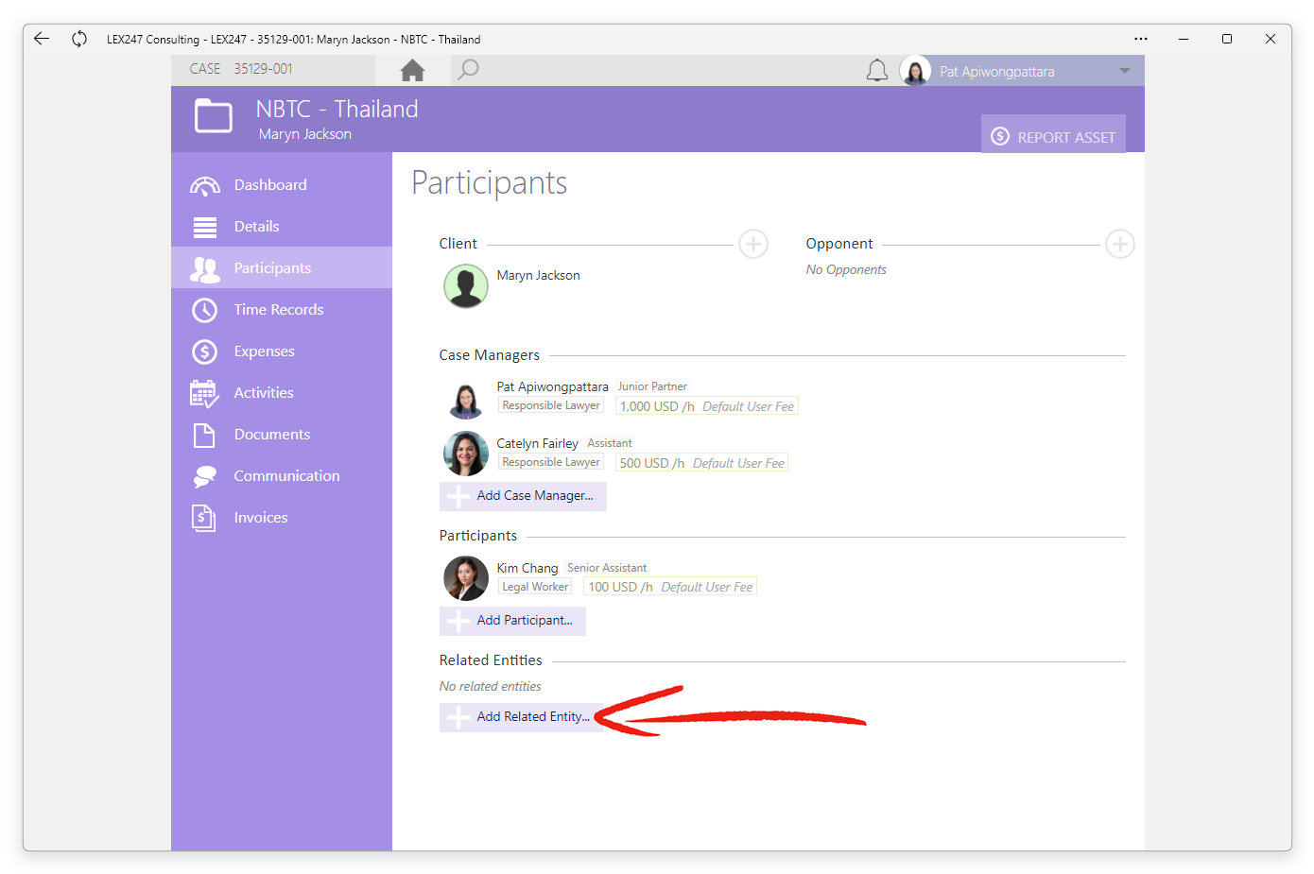
Task: Click Catelyn's Responsible Lawyer role tag
Action: 551,462
